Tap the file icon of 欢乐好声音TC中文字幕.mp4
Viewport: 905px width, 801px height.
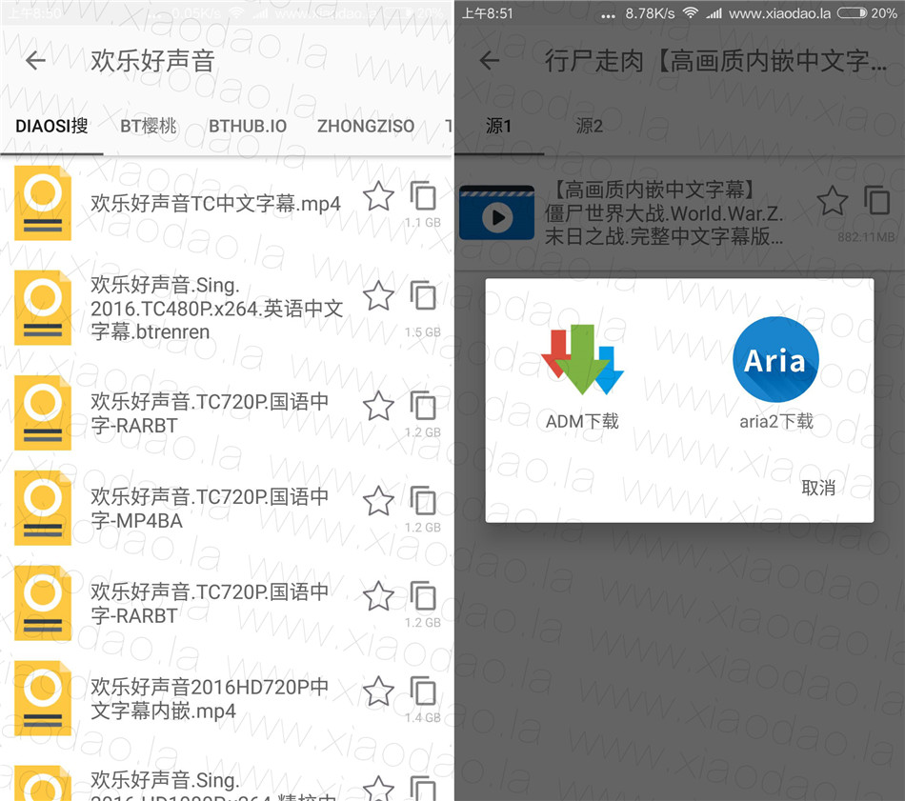coord(43,203)
